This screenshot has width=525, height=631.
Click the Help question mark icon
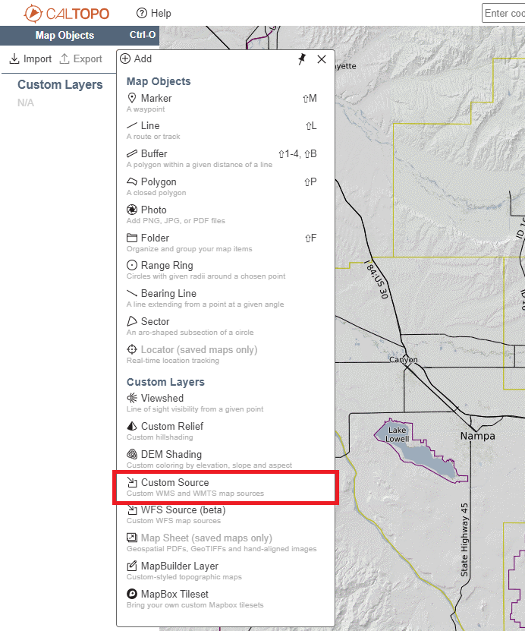(x=142, y=13)
